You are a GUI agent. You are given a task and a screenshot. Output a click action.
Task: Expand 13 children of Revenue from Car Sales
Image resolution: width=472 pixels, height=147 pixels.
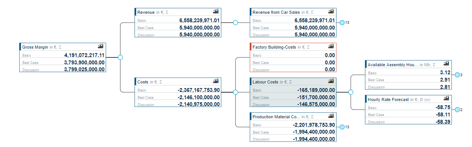[x=342, y=23]
